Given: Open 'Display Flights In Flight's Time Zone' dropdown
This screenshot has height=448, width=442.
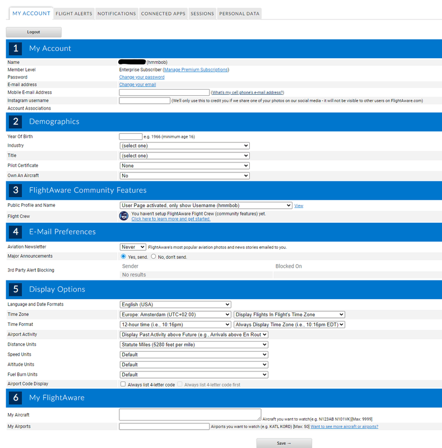Looking at the screenshot, I should click(x=289, y=315).
